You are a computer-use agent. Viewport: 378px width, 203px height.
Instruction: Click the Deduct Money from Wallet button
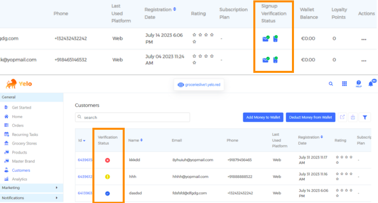click(310, 117)
